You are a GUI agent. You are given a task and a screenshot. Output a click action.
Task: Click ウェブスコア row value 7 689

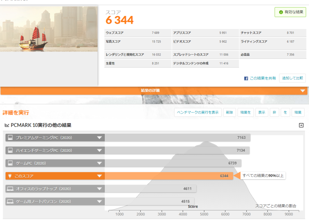click(155, 33)
